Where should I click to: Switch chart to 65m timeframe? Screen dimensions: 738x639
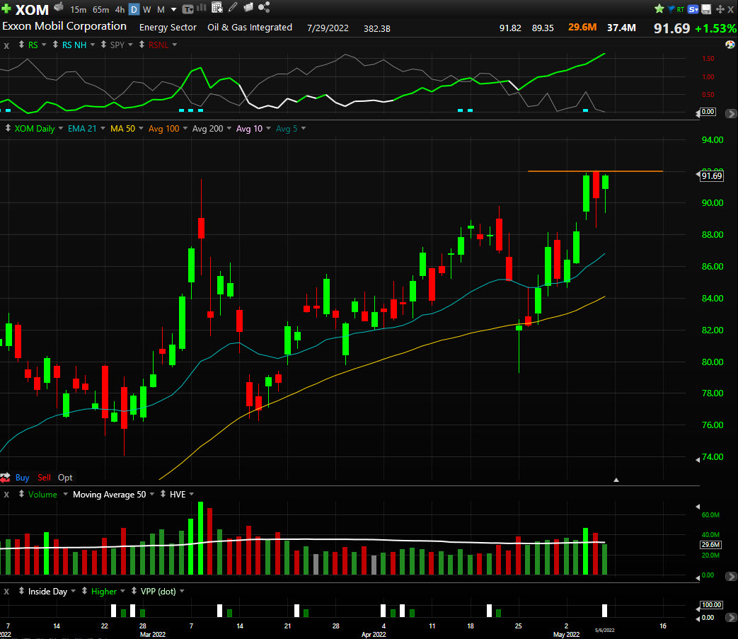pos(100,9)
